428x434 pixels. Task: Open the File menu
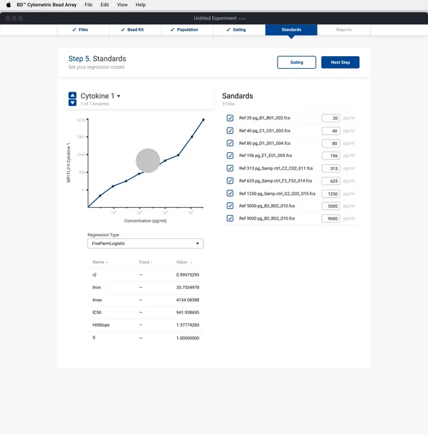(88, 5)
